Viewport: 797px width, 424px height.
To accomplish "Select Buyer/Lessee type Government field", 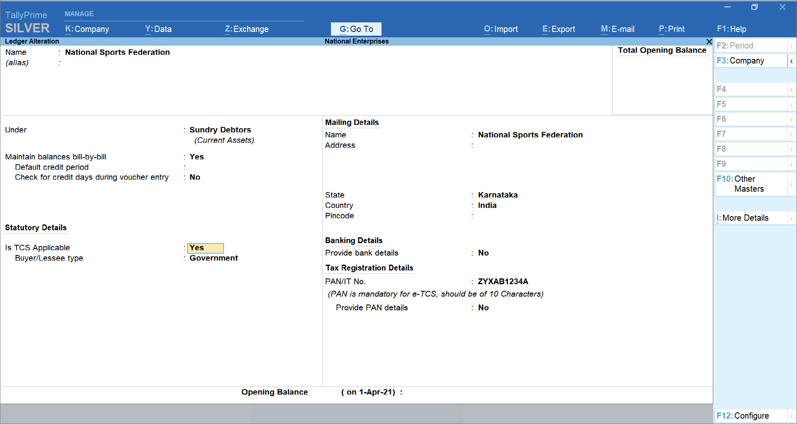I will 214,258.
